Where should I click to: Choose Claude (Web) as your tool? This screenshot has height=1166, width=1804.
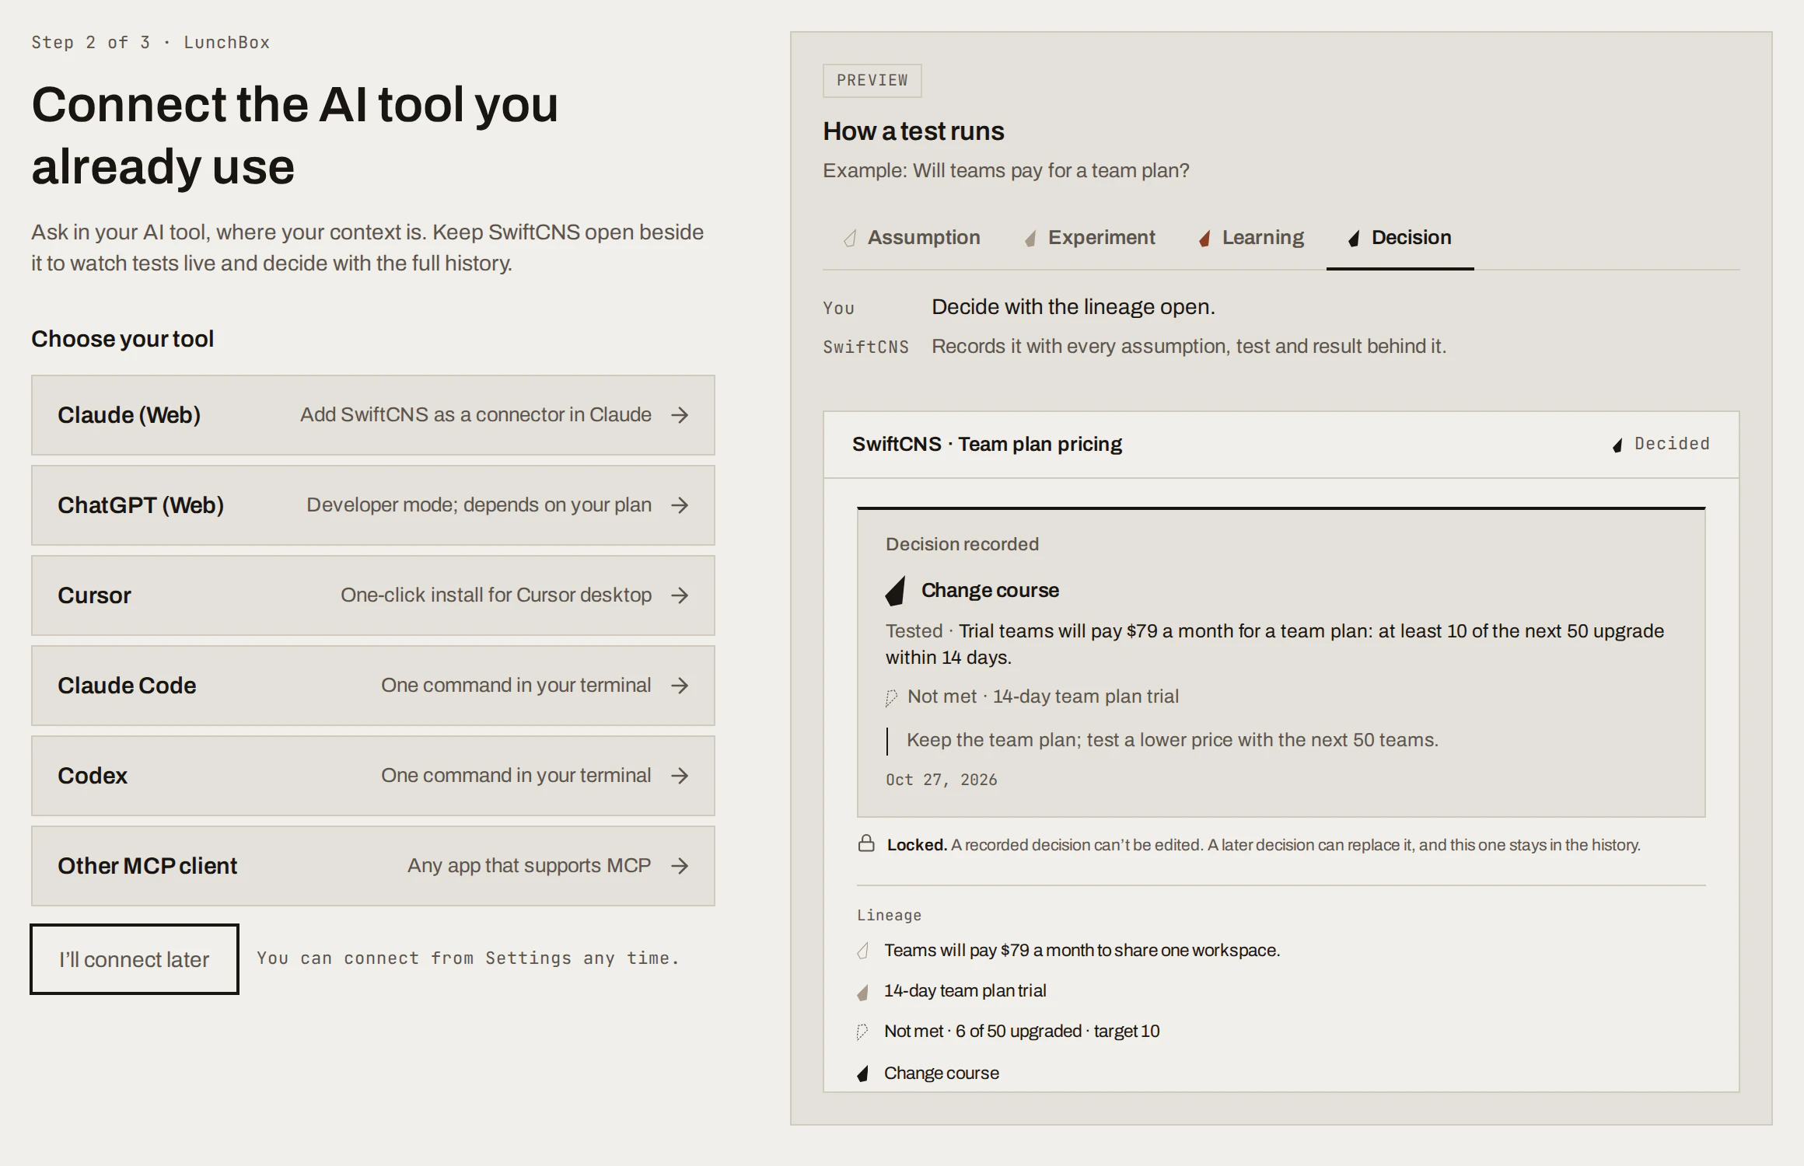click(x=373, y=415)
